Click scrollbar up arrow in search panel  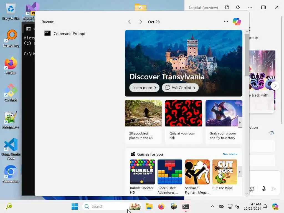point(247,32)
